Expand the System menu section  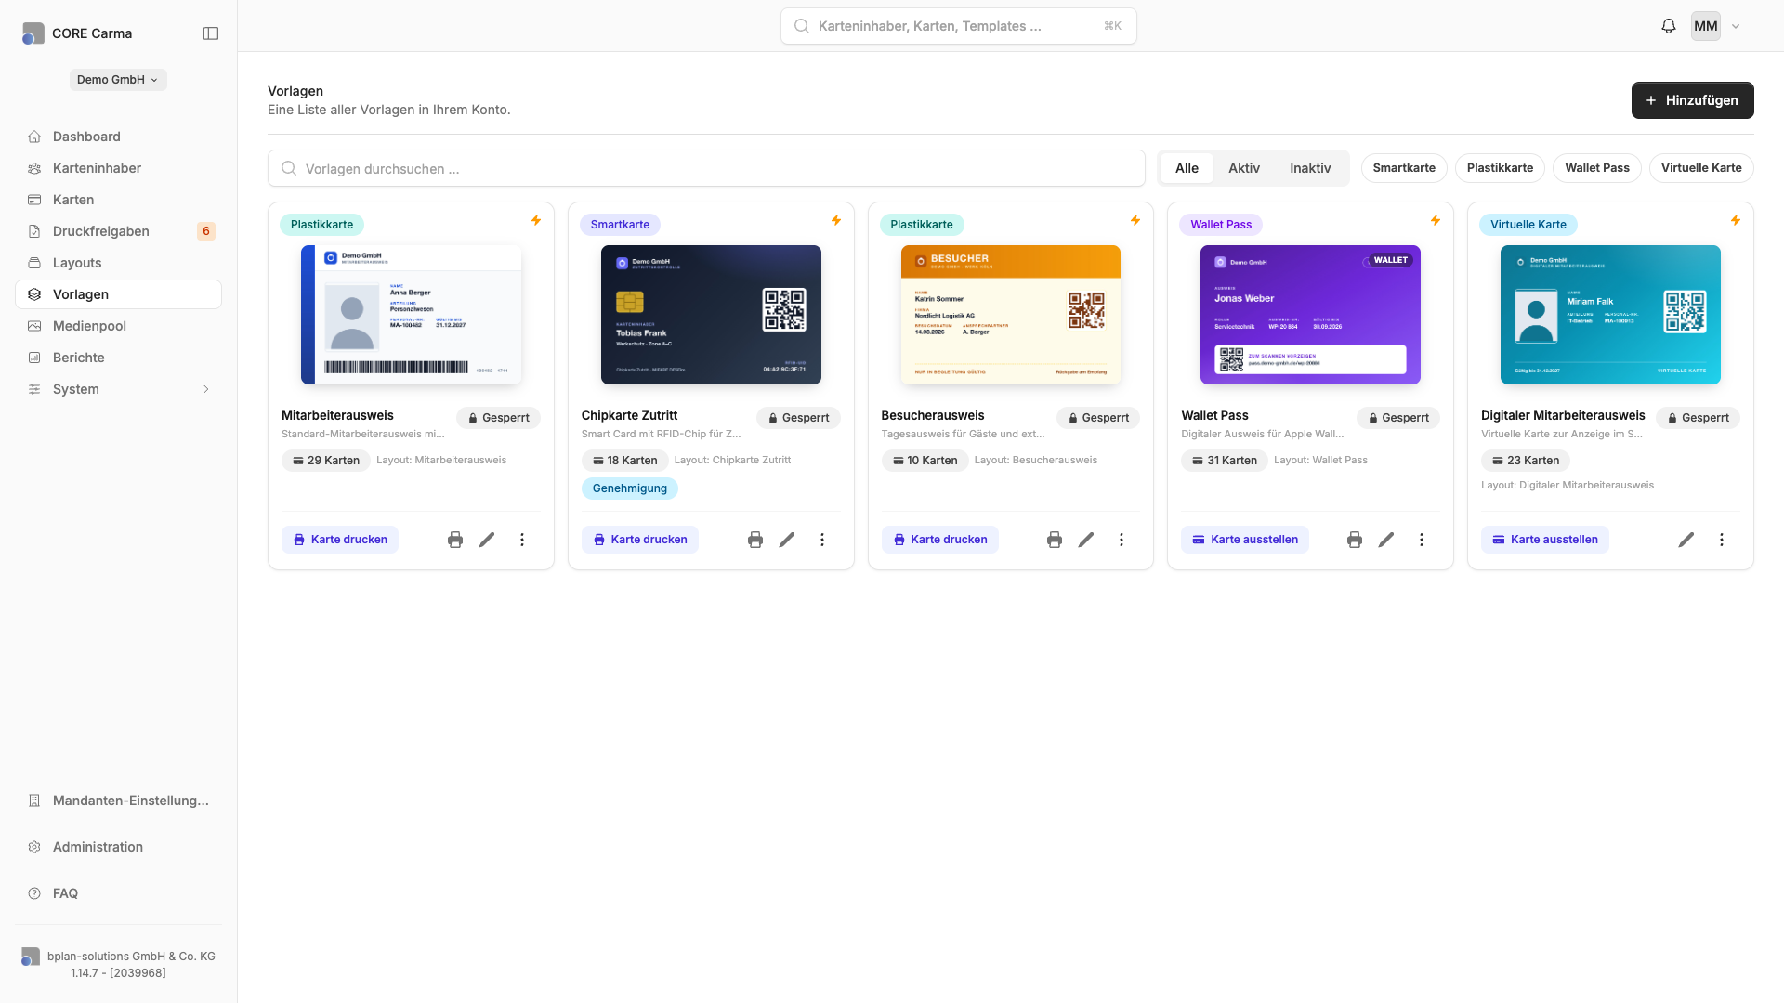[x=118, y=389]
